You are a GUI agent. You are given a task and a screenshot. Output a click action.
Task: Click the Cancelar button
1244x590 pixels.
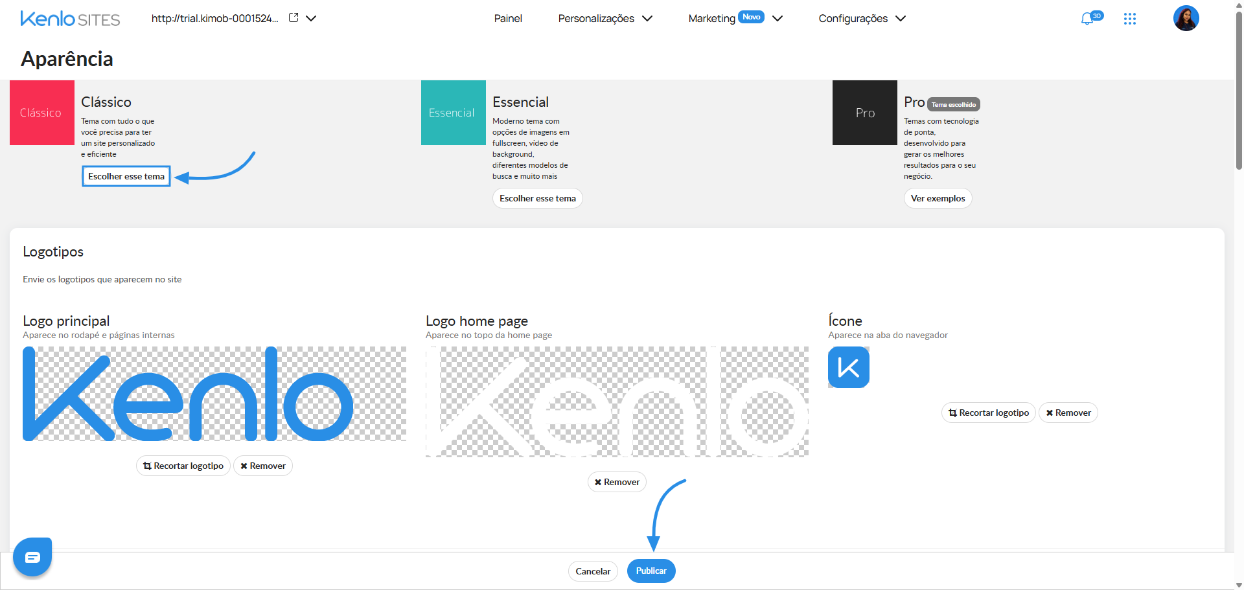593,571
